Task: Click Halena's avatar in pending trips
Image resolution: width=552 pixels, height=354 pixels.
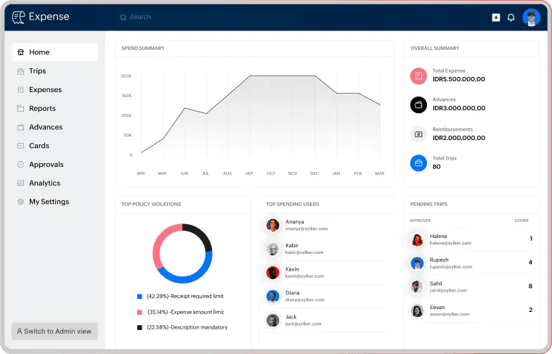Action: (x=417, y=240)
